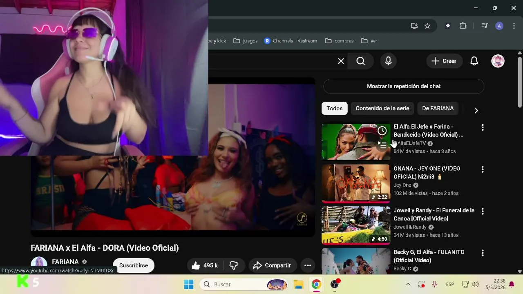
Task: Dislike the DORA video
Action: pyautogui.click(x=234, y=265)
